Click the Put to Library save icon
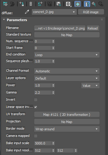This screenshot has height=155, width=108. point(58,4)
